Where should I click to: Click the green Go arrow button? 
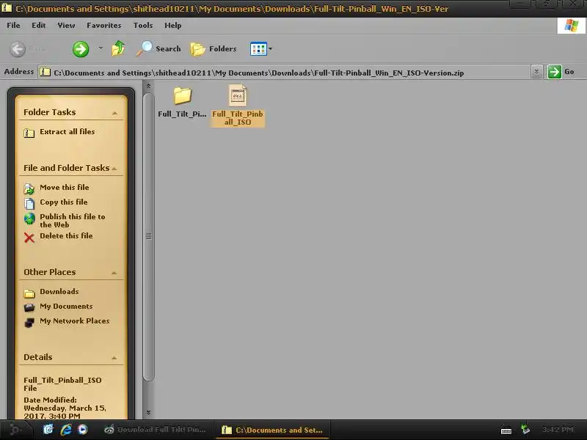pyautogui.click(x=555, y=71)
